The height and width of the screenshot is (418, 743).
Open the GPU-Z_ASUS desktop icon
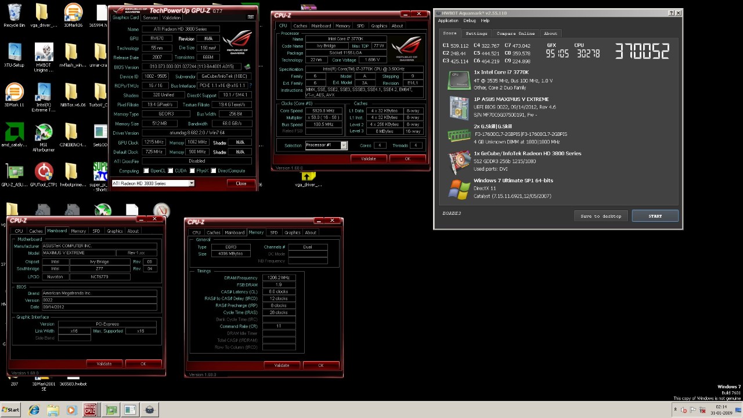click(x=14, y=175)
